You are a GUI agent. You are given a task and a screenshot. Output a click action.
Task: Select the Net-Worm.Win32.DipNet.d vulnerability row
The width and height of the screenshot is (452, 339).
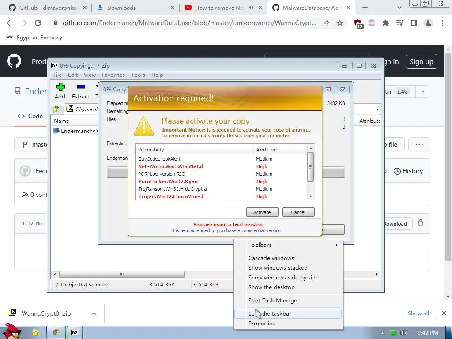(222, 166)
